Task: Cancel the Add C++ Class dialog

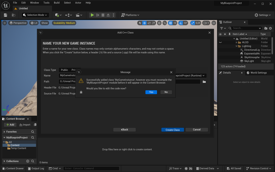Action: (197, 130)
